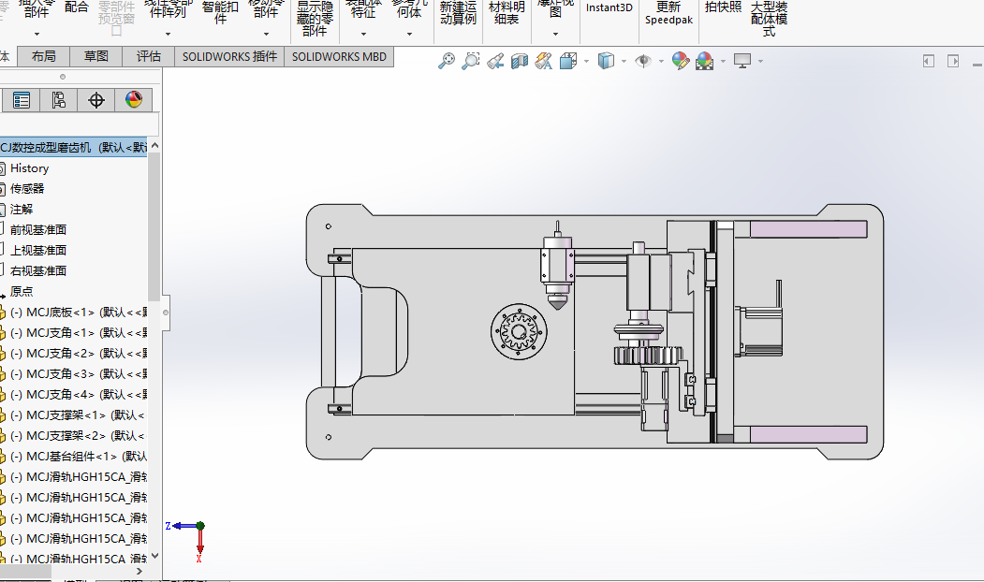984x582 pixels.
Task: Click 线性零部件阵列 pattern button
Action: pos(169,8)
